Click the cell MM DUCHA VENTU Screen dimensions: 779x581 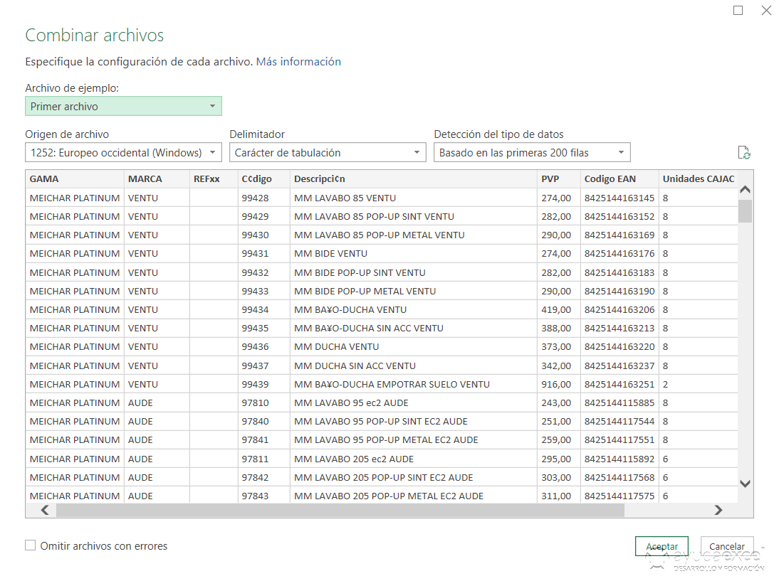pos(413,347)
